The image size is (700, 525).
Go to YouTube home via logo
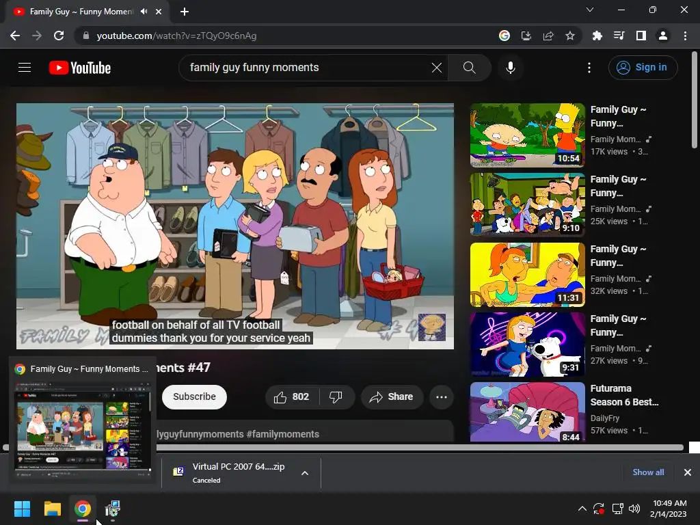(80, 68)
